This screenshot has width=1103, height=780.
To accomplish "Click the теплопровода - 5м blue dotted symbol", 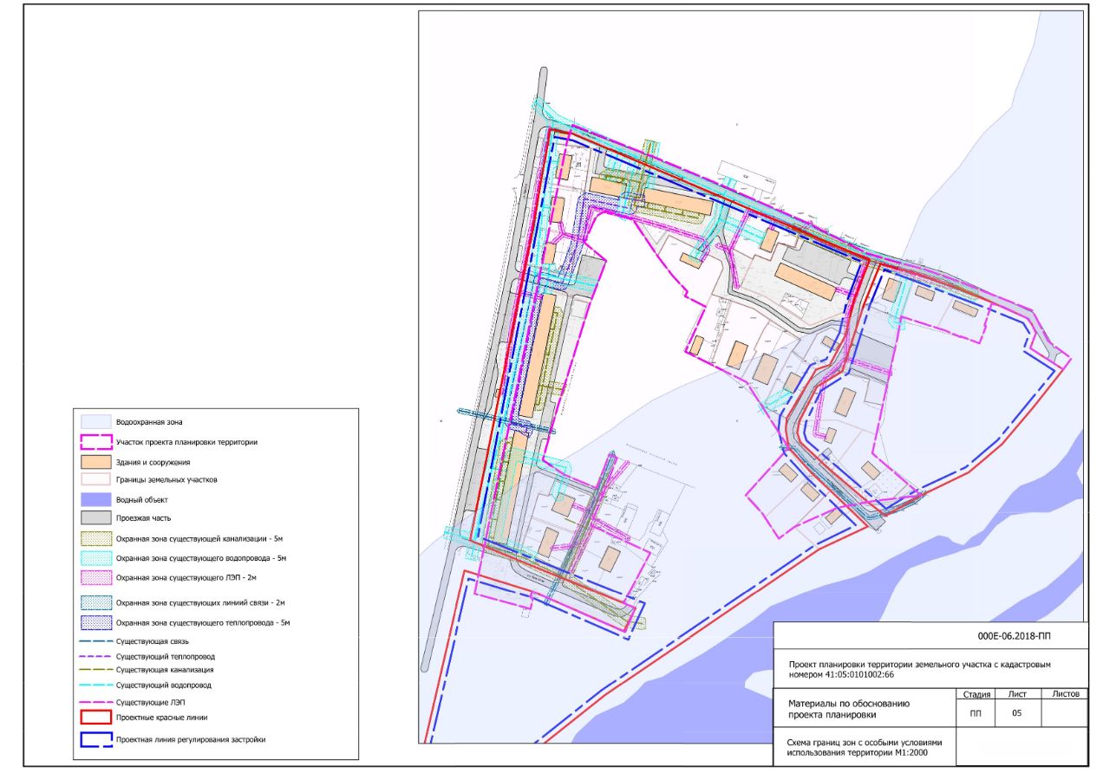I will click(95, 622).
